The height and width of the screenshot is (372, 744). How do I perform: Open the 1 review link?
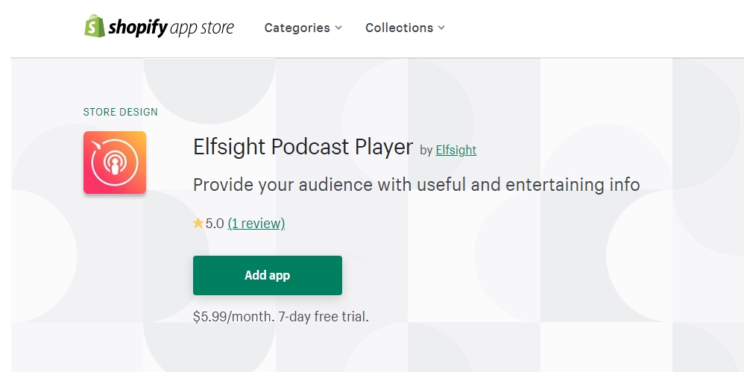pos(256,224)
